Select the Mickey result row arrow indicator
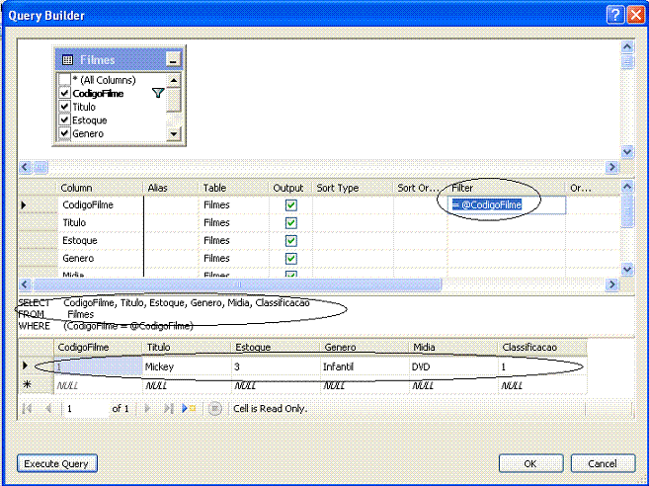Screen dimensions: 649x486 point(25,365)
